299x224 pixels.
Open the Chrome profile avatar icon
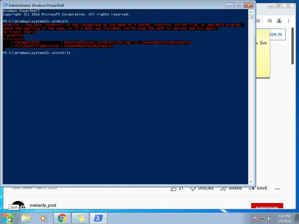click(279, 21)
